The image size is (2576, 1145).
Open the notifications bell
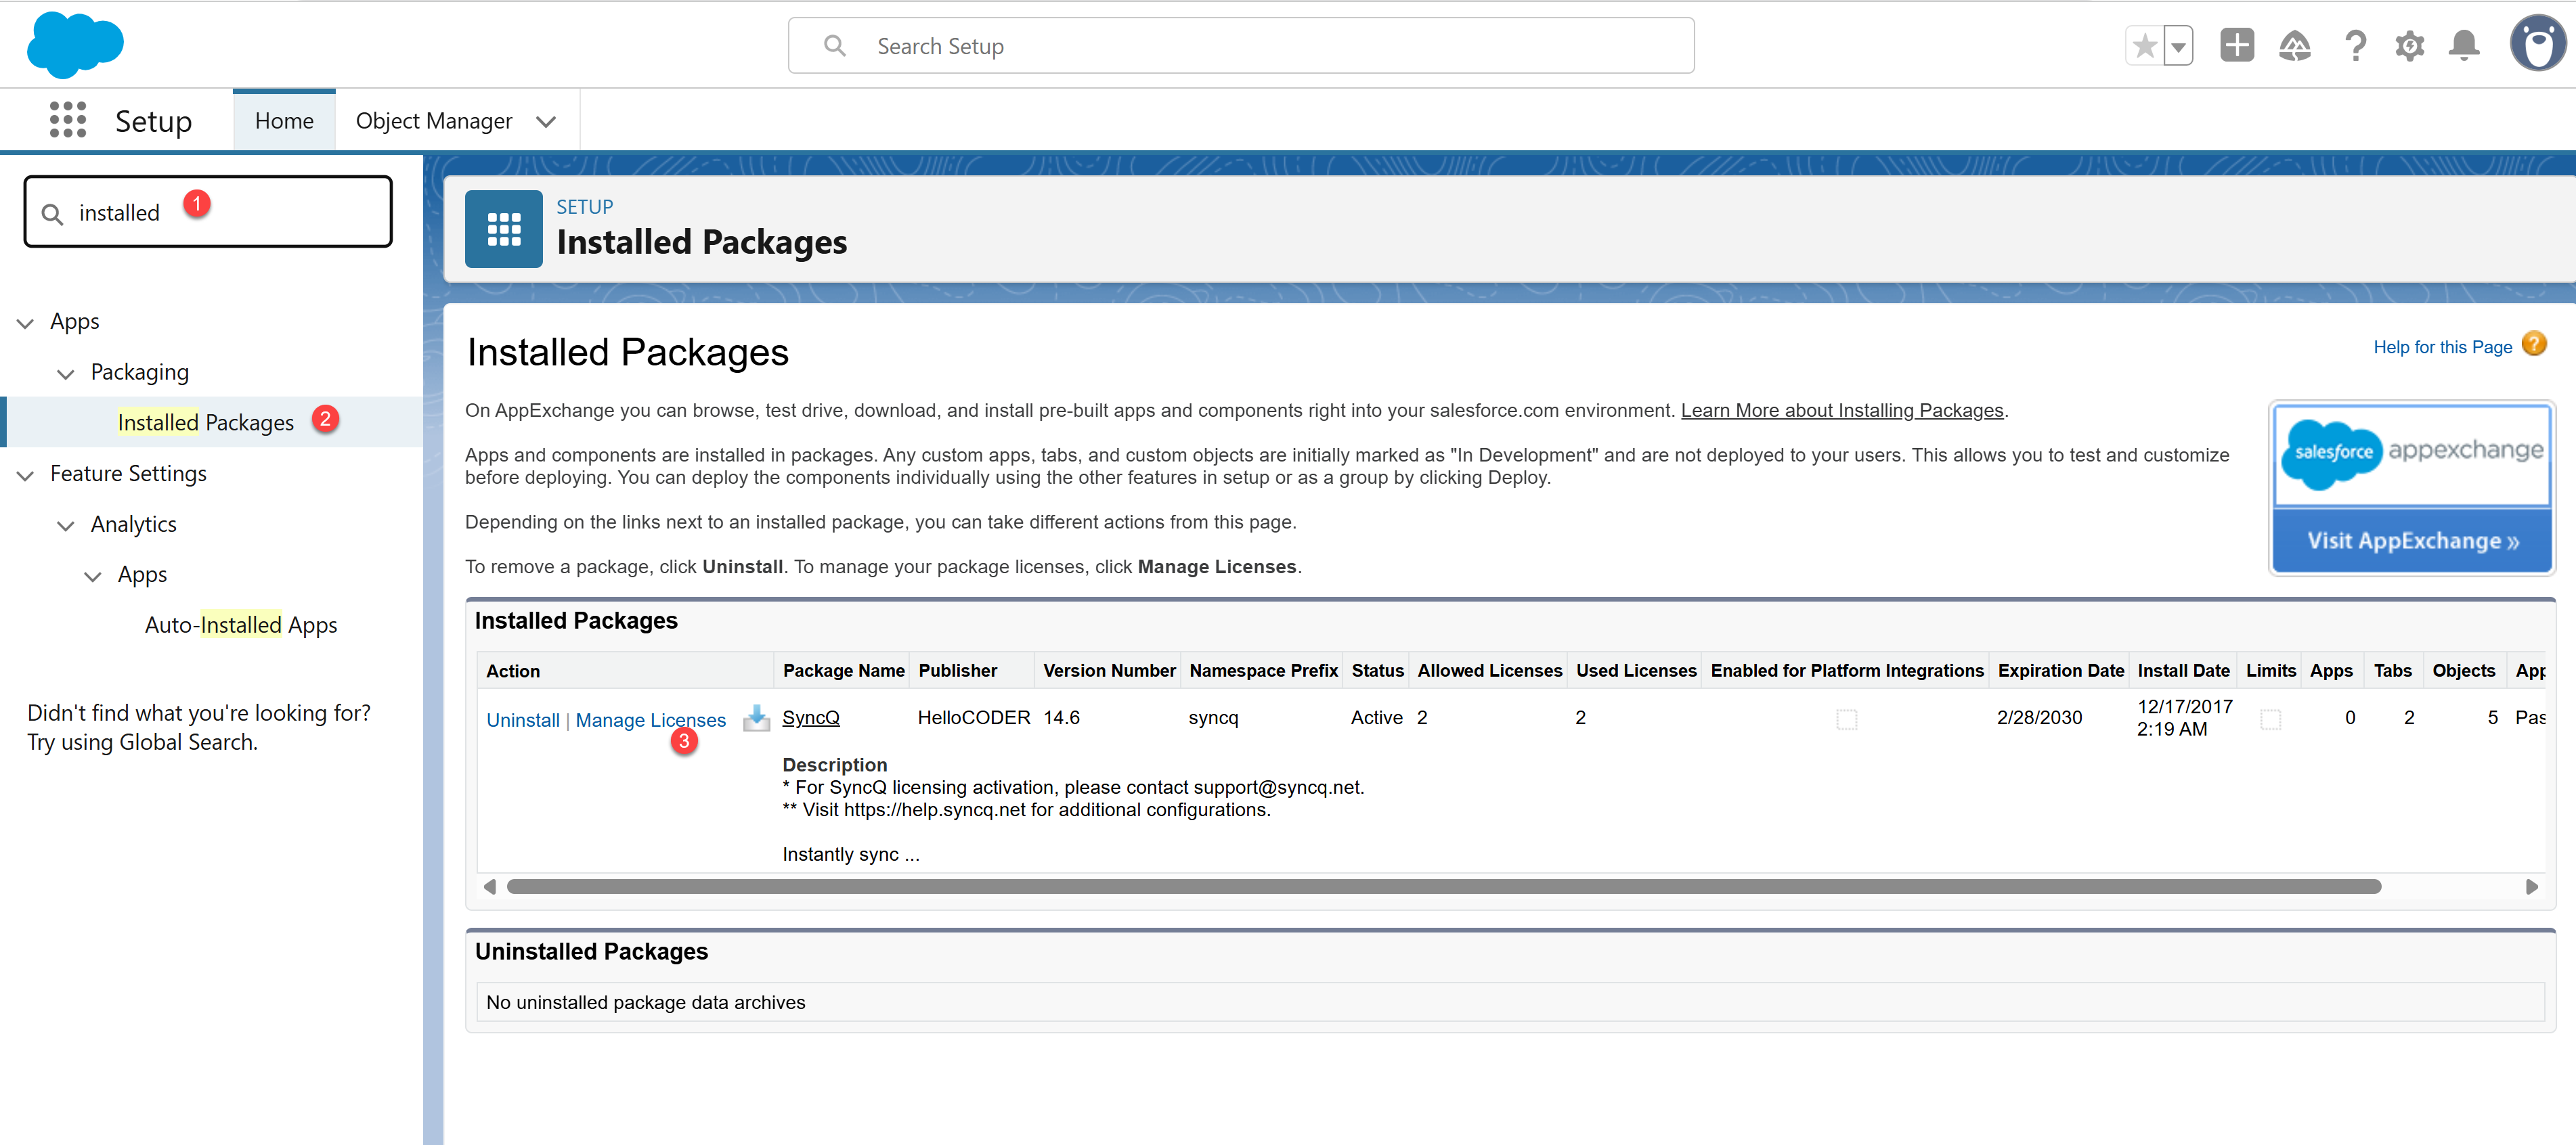click(2464, 46)
